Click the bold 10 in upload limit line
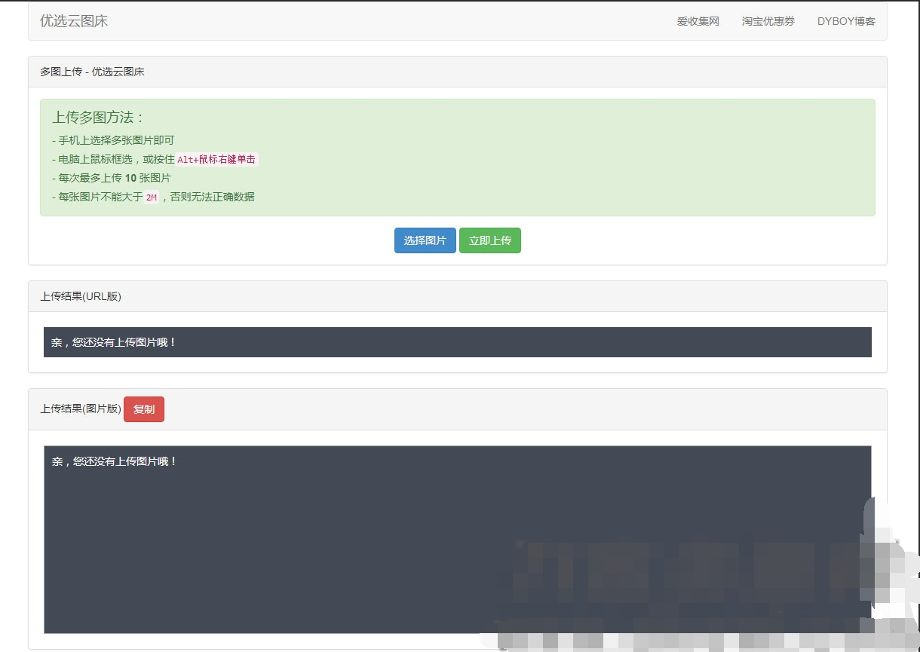 (x=130, y=178)
